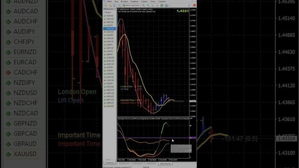Open the Файл menu in the center window
Viewport: 299px width, 168px height.
(x=109, y=1)
